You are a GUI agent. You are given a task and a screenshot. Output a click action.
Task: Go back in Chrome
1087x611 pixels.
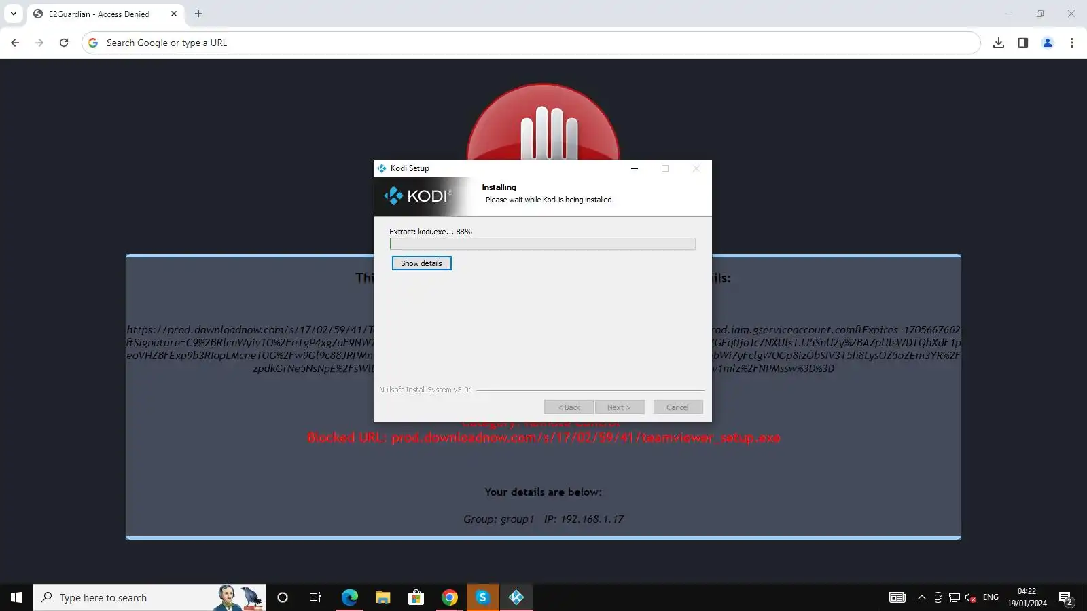15,43
